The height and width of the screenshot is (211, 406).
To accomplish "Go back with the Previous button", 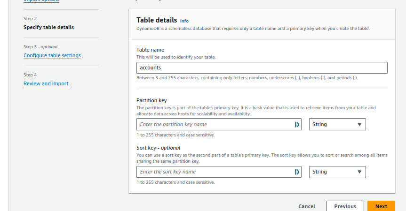I will pos(345,206).
